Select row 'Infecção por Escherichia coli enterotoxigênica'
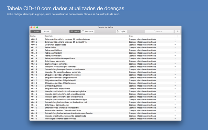The image size is (208, 130). pos(105,94)
